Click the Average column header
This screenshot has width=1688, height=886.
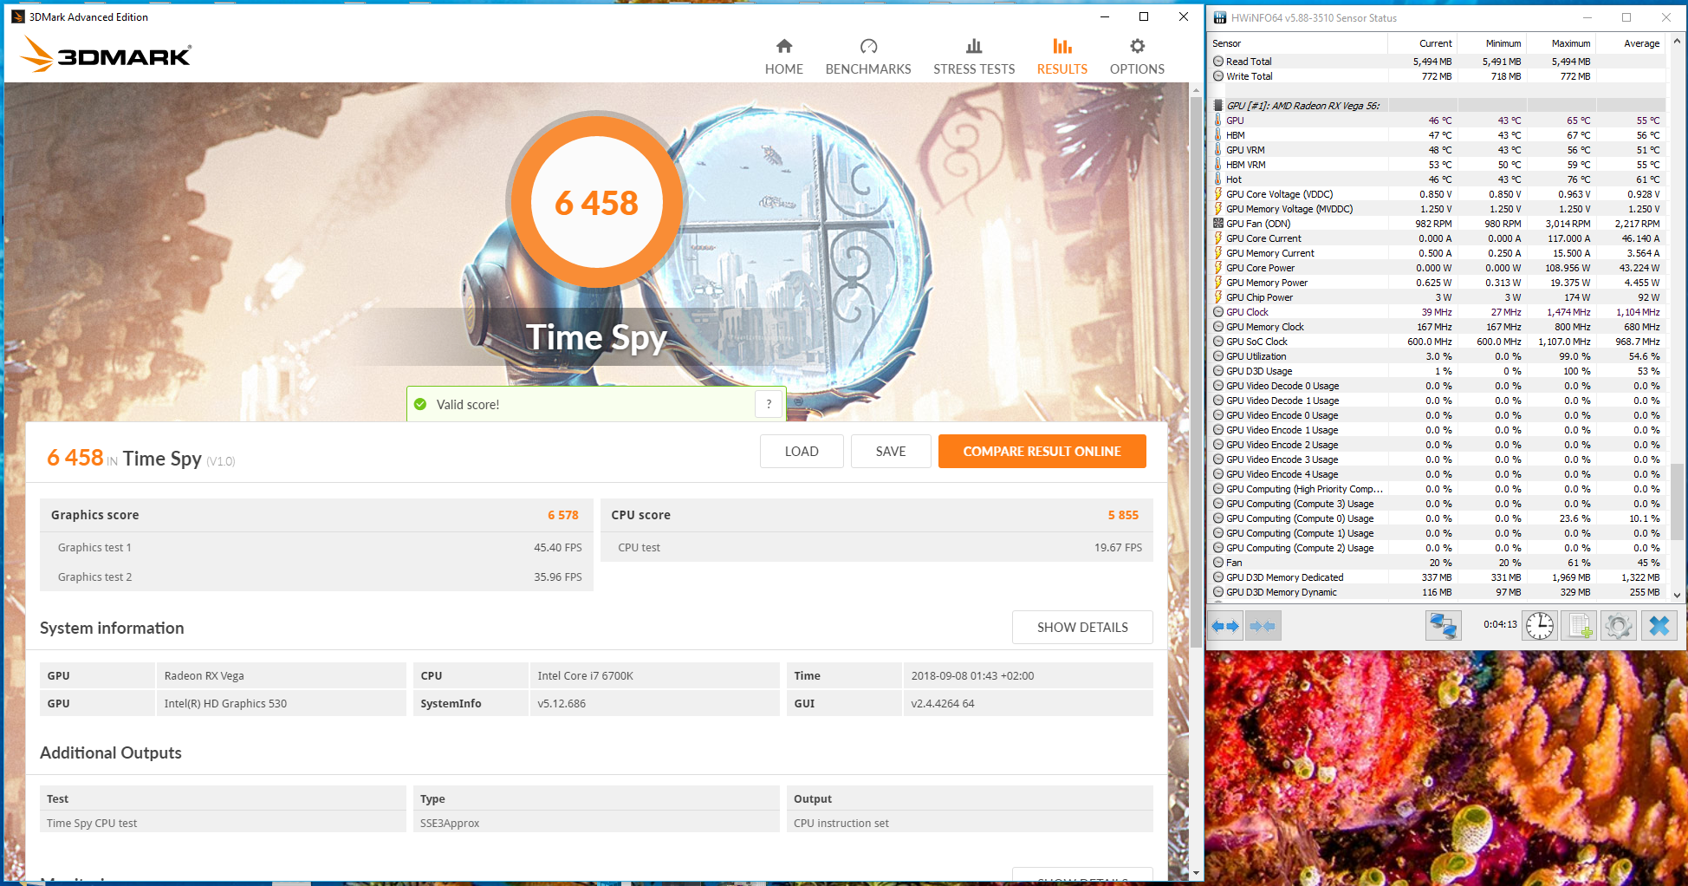coord(1630,43)
